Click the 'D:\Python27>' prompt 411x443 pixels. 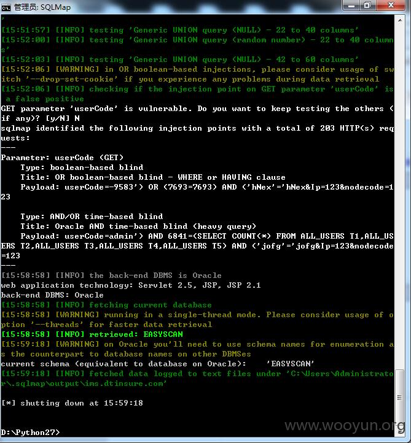tap(30, 433)
